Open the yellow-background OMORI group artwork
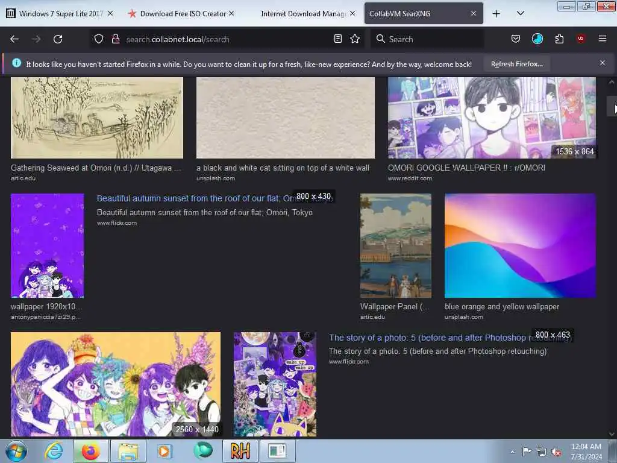 (x=116, y=384)
